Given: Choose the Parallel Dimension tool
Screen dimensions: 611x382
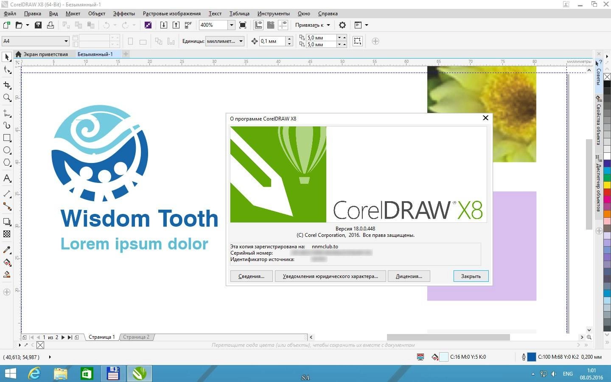Looking at the screenshot, I should pos(7,194).
